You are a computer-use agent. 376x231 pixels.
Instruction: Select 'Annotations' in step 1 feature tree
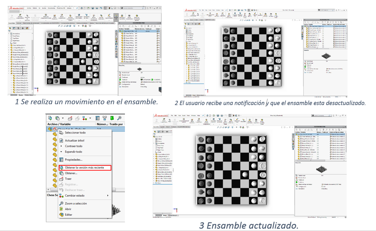[x=16, y=34]
